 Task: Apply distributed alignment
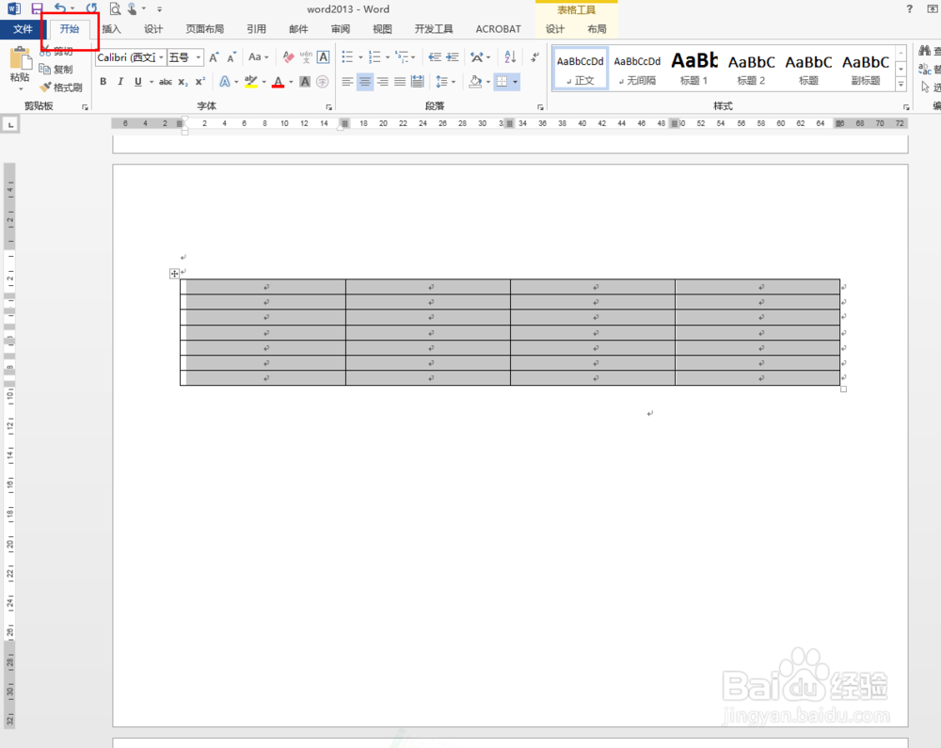(418, 82)
